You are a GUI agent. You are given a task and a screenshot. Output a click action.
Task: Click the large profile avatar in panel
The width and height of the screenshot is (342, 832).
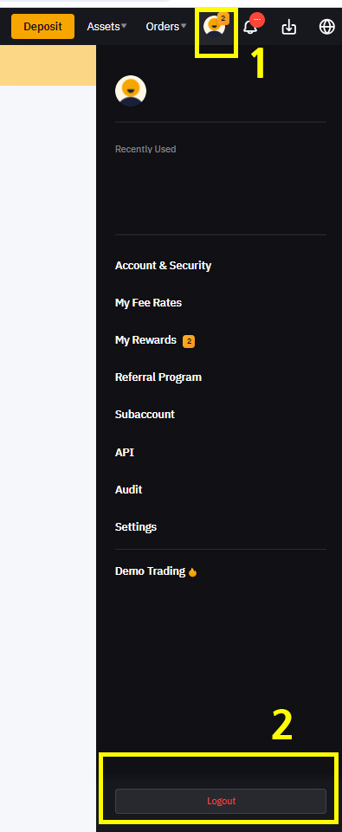tap(131, 91)
